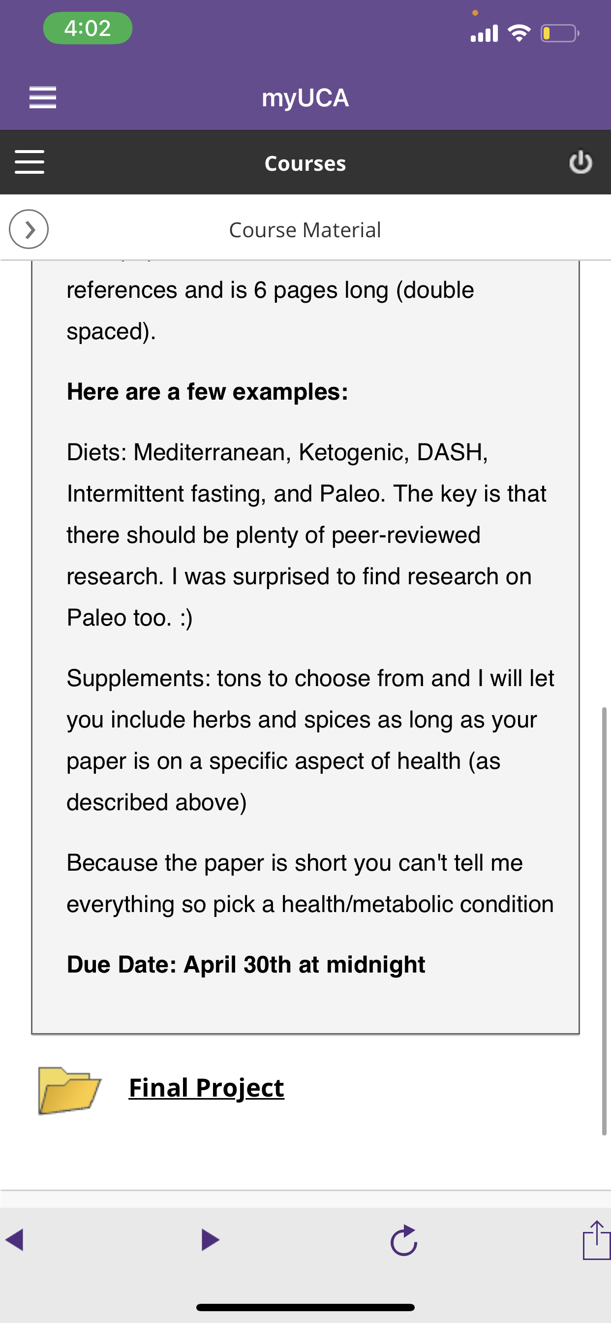Image resolution: width=611 pixels, height=1323 pixels.
Task: Go forward with the right arrow
Action: (211, 1240)
